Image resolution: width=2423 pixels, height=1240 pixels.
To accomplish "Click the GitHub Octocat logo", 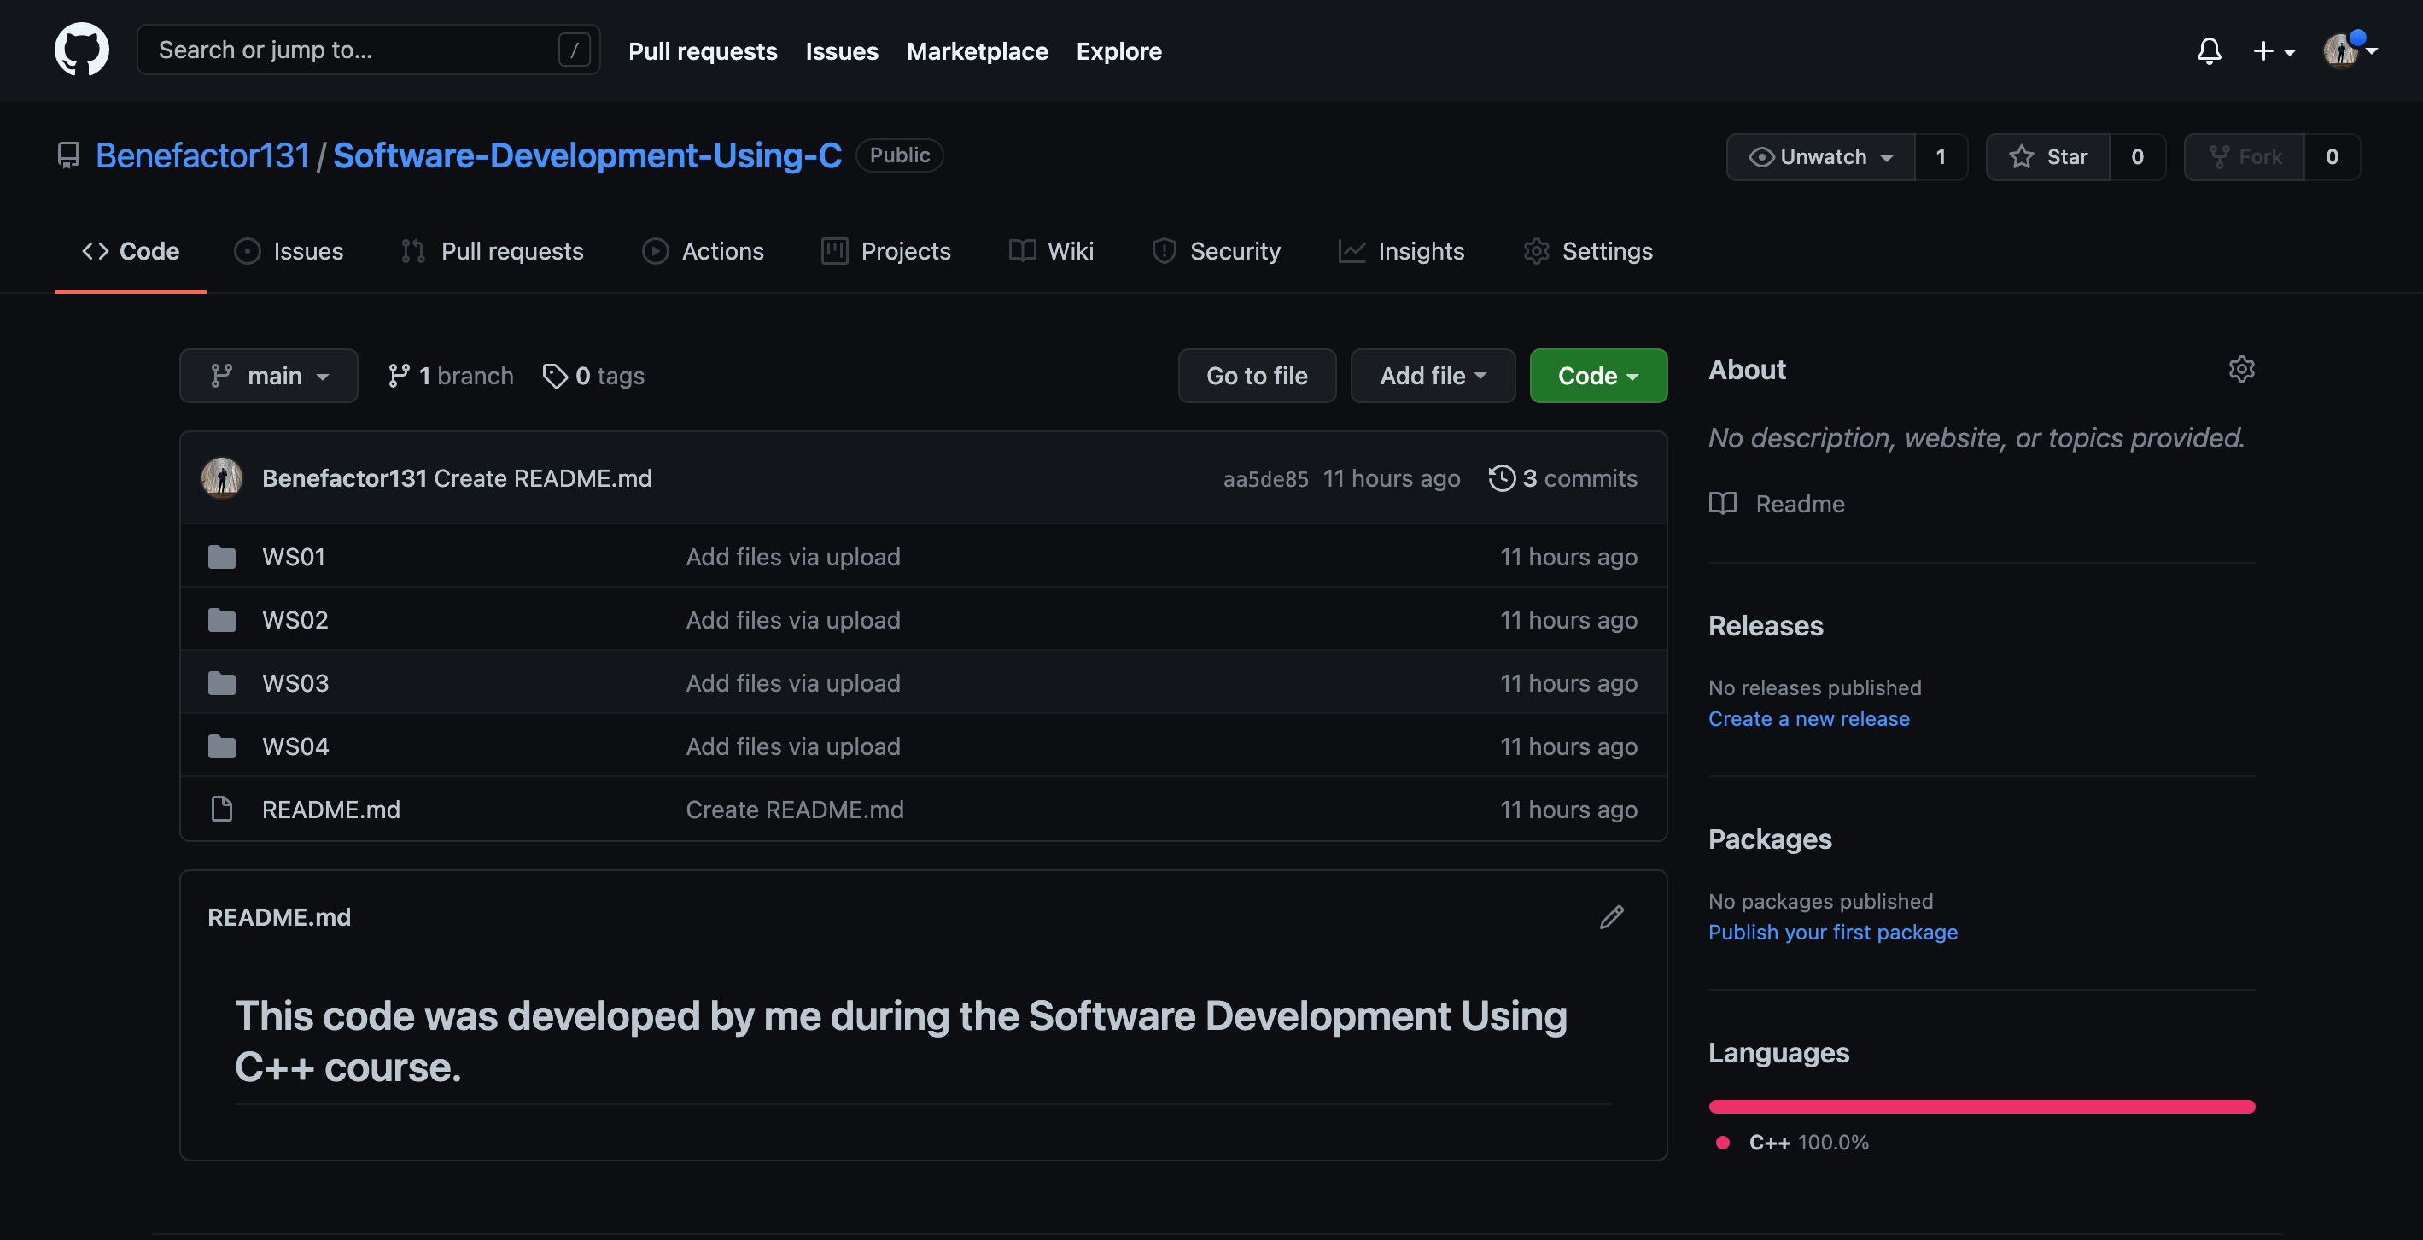I will [82, 50].
